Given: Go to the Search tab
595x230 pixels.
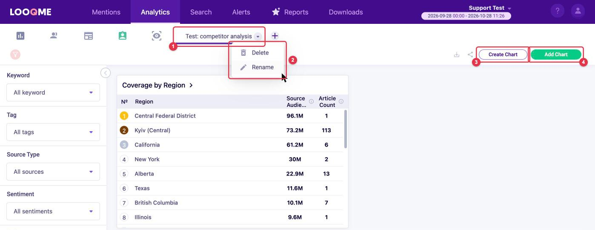Looking at the screenshot, I should pos(201,12).
